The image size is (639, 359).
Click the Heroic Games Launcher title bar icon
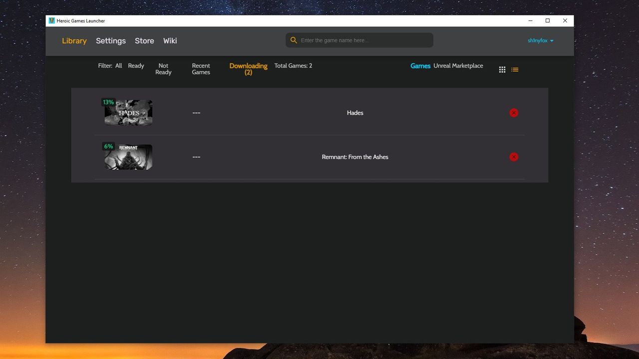[51, 21]
